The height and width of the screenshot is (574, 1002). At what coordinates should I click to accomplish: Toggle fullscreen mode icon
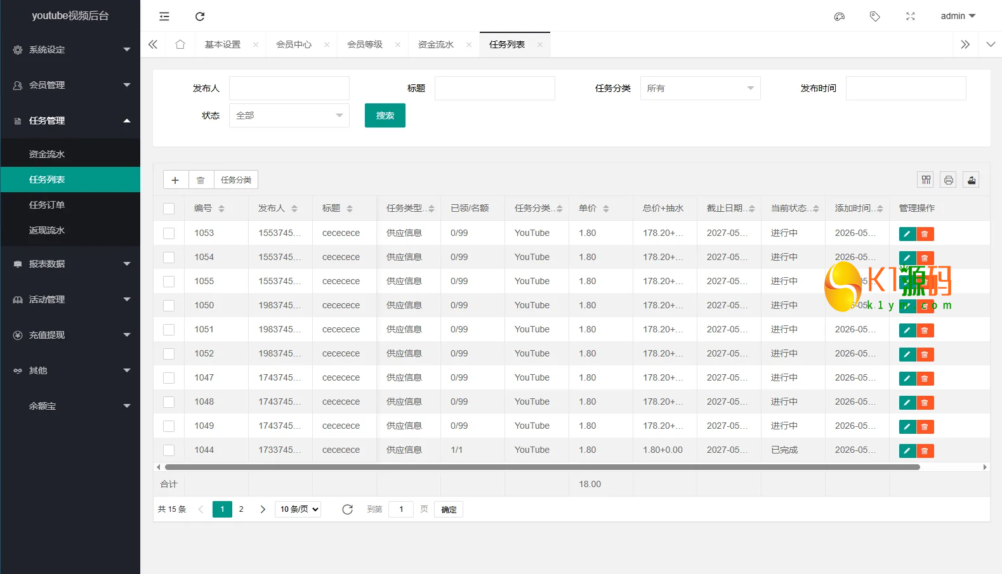point(911,16)
